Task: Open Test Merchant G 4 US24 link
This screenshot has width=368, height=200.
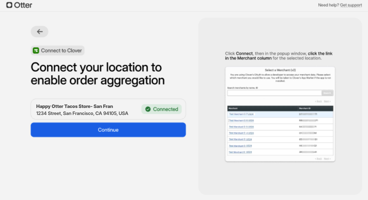Action: [241, 133]
